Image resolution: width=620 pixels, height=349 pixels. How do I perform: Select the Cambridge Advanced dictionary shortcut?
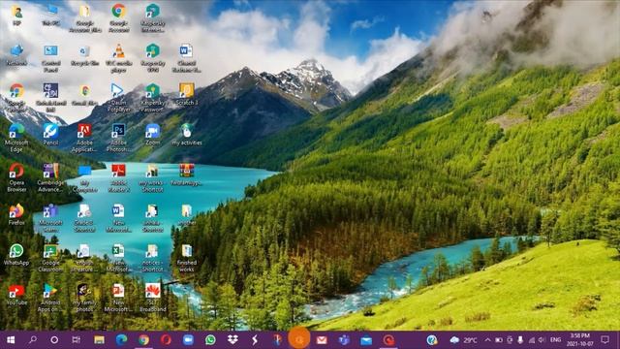click(51, 177)
